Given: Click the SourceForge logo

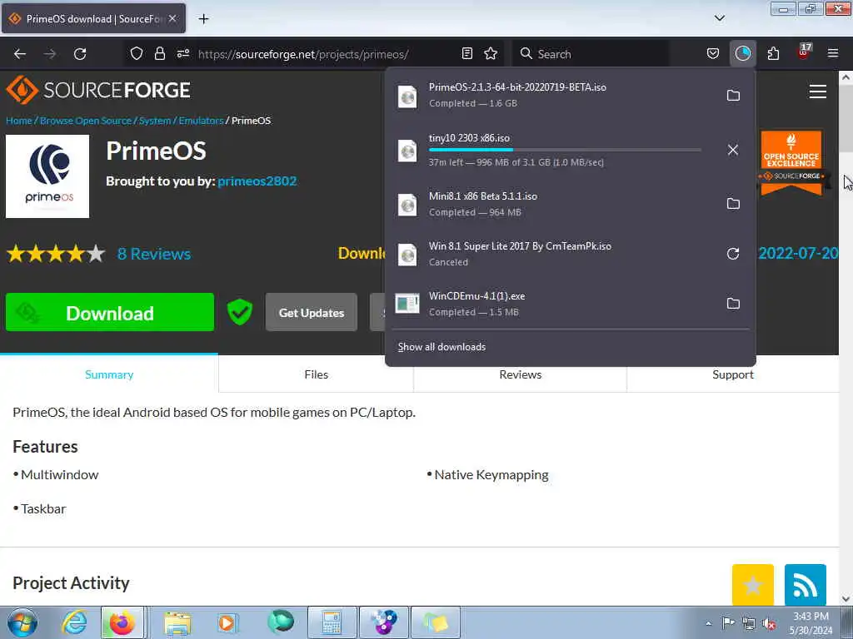Looking at the screenshot, I should 98,90.
